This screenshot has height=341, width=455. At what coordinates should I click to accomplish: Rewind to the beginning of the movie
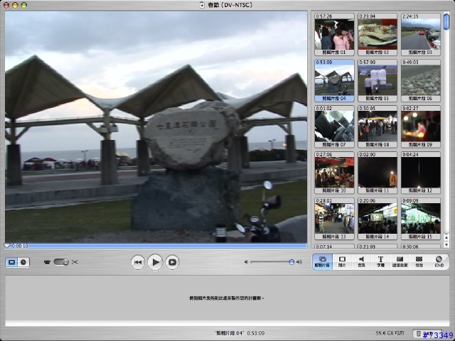click(138, 262)
